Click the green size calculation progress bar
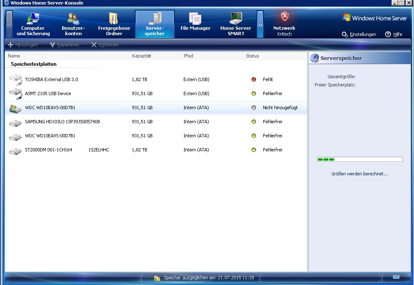This screenshot has height=285, width=414. (x=360, y=159)
